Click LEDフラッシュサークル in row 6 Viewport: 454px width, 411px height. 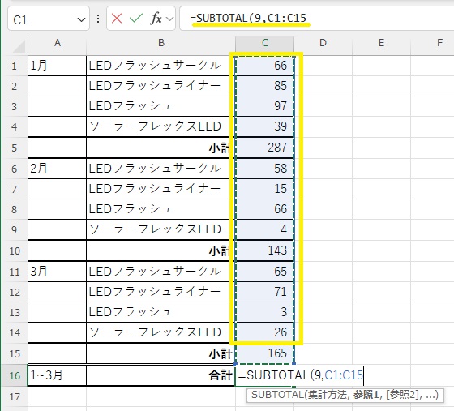point(155,168)
